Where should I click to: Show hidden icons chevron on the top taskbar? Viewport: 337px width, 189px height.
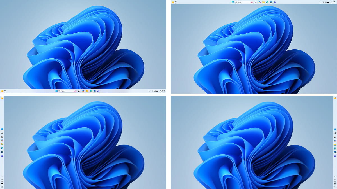(x=320, y=2)
